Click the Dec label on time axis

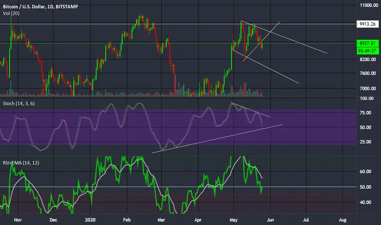(53, 220)
